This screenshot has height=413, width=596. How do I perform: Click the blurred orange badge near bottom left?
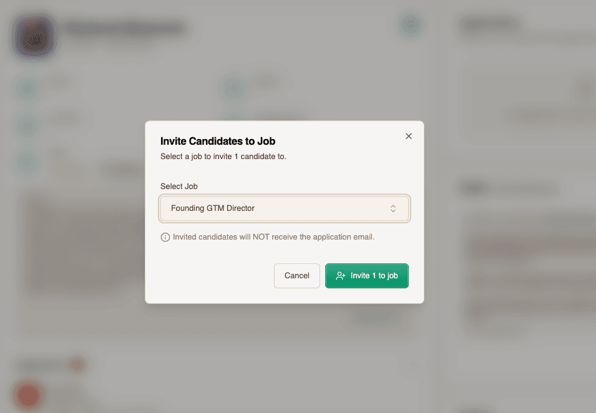(76, 365)
